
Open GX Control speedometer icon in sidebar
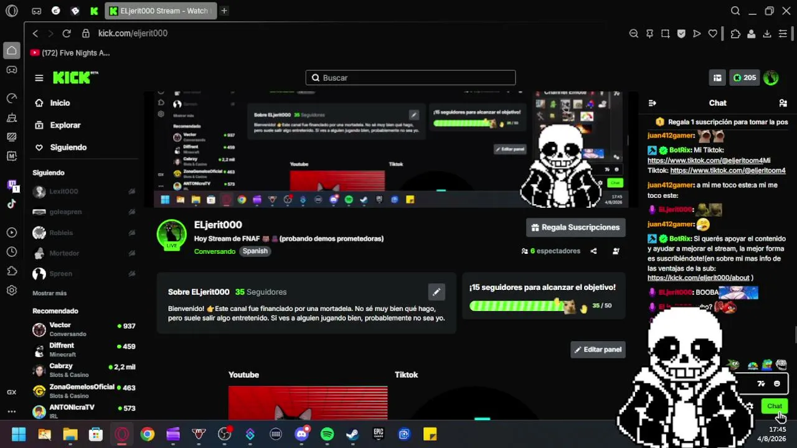click(x=11, y=98)
